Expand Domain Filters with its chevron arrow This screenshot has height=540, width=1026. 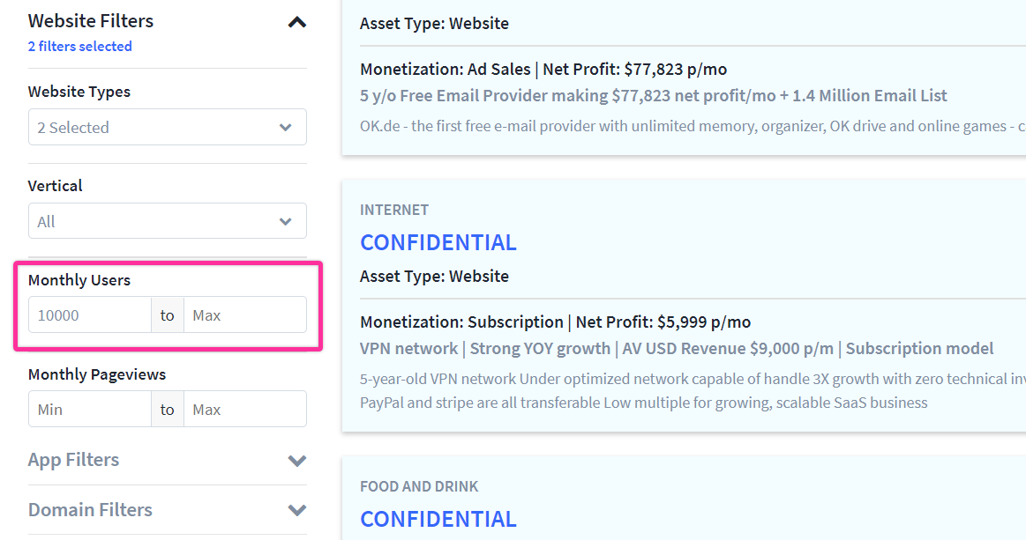[x=297, y=510]
